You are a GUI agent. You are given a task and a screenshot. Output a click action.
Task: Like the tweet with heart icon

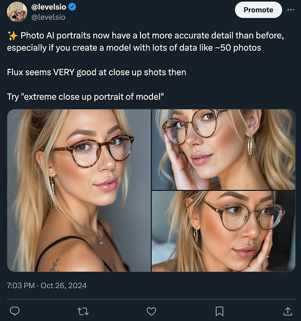pyautogui.click(x=152, y=311)
